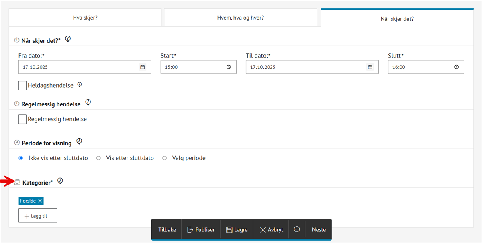Remove the Forside category tag
This screenshot has width=482, height=243.
pos(40,201)
